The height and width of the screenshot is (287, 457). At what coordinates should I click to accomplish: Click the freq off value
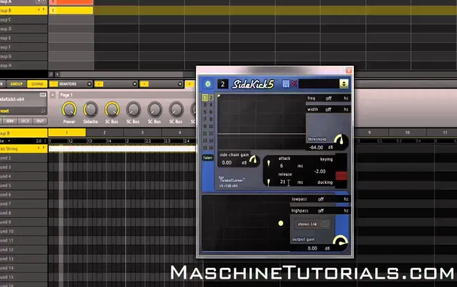(328, 98)
